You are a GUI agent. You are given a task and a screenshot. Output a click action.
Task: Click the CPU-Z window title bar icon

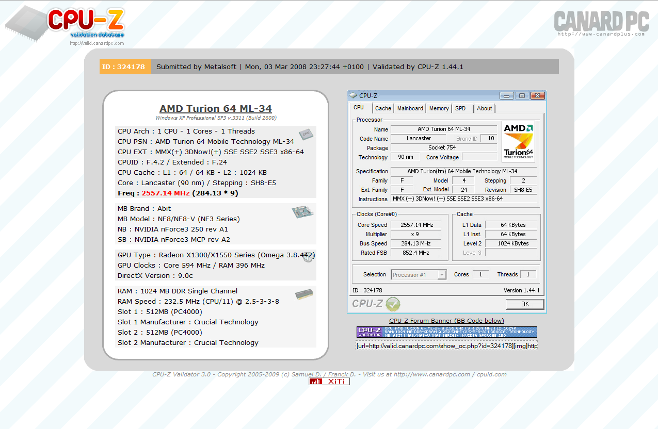click(353, 95)
